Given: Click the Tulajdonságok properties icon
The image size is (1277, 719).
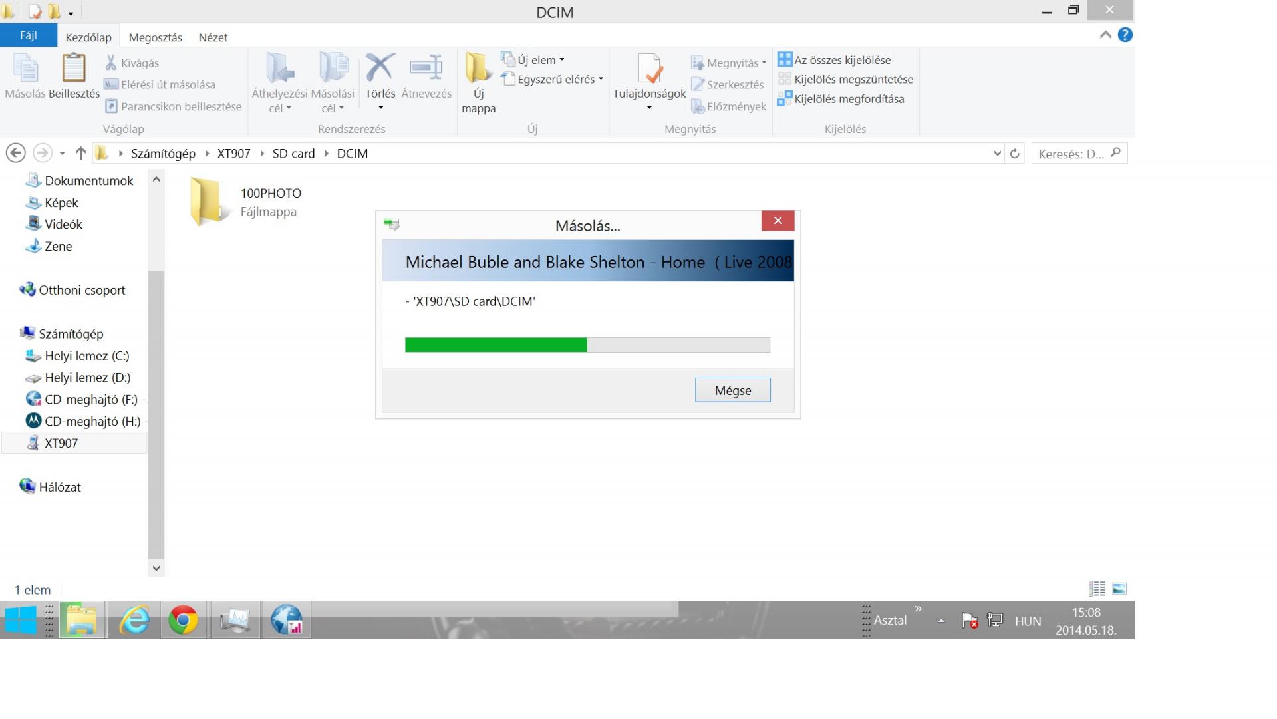Looking at the screenshot, I should (x=649, y=69).
